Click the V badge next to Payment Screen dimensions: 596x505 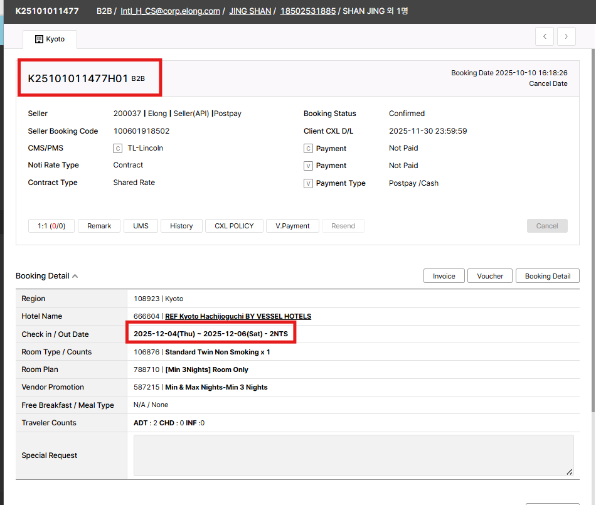click(x=308, y=166)
